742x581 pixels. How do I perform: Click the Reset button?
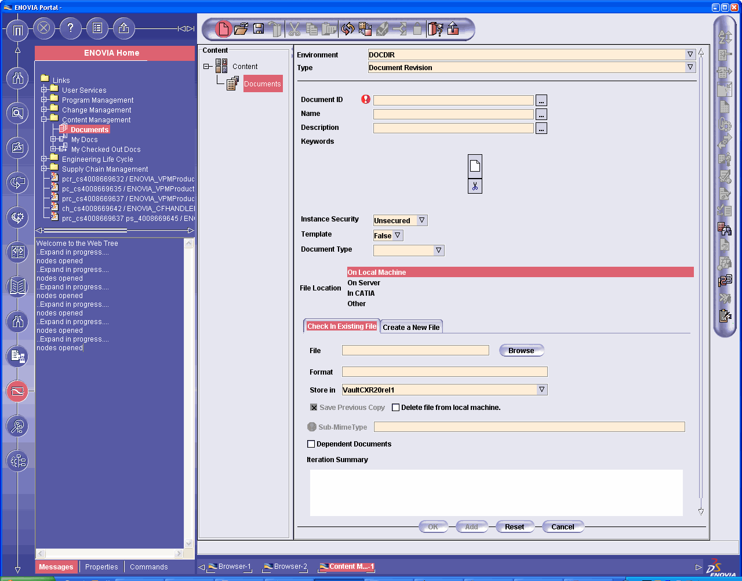click(x=514, y=527)
